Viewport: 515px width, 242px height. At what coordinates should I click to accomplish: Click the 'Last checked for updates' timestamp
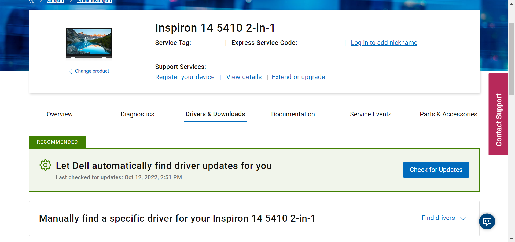(119, 177)
